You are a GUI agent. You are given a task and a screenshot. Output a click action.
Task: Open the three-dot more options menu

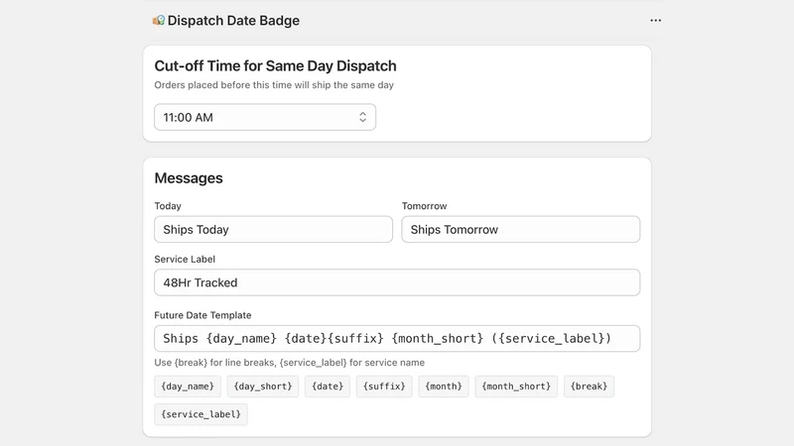655,20
